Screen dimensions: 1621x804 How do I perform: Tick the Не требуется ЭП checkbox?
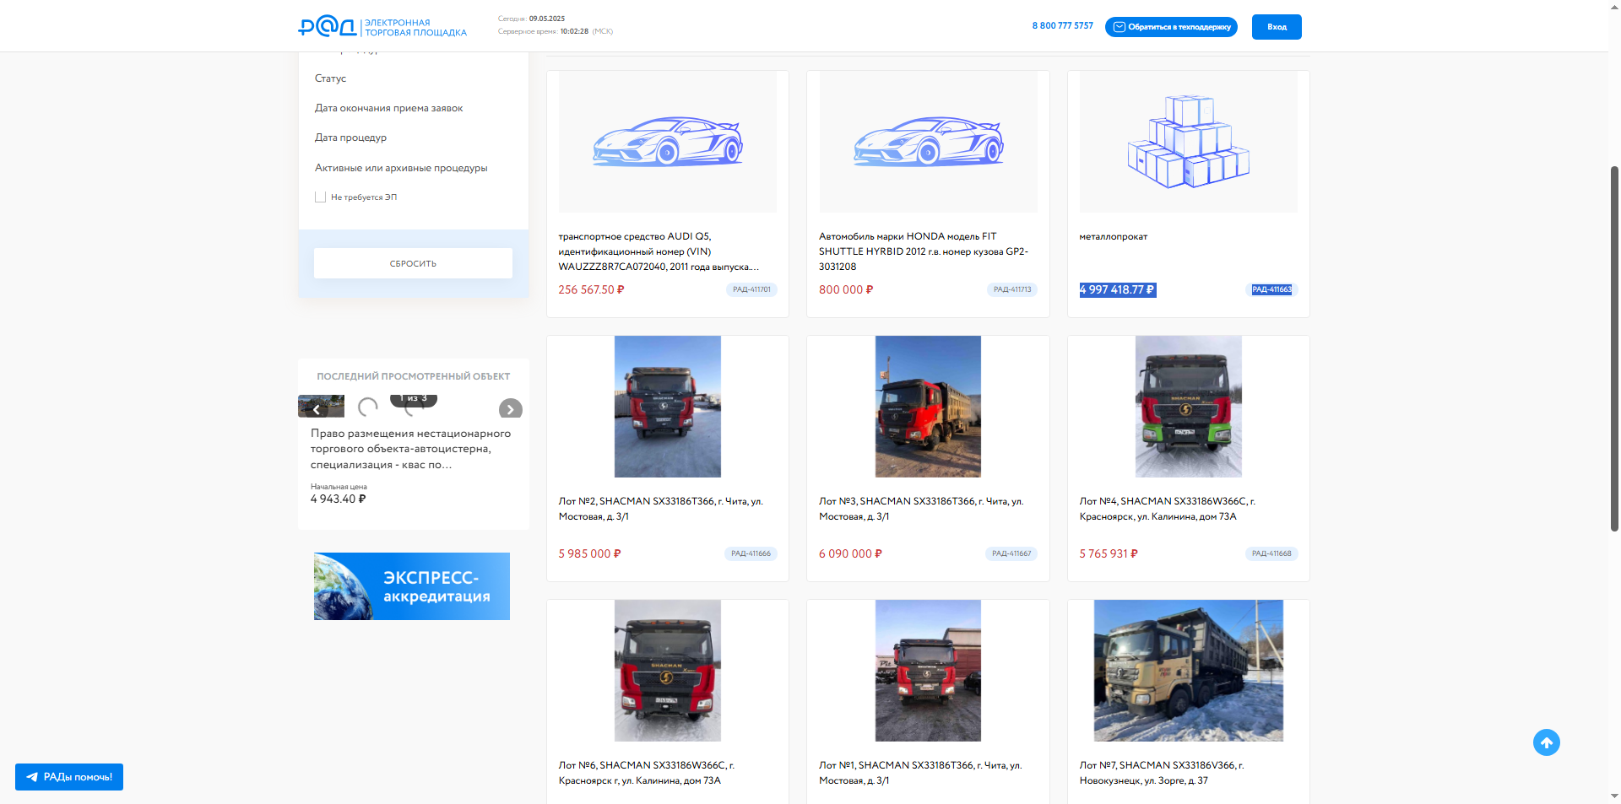pos(320,197)
